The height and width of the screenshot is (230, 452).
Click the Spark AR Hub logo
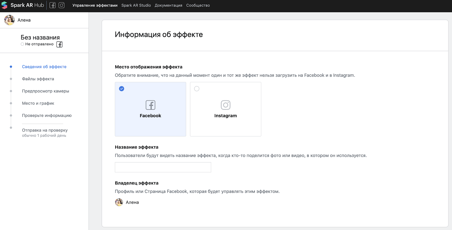click(23, 5)
